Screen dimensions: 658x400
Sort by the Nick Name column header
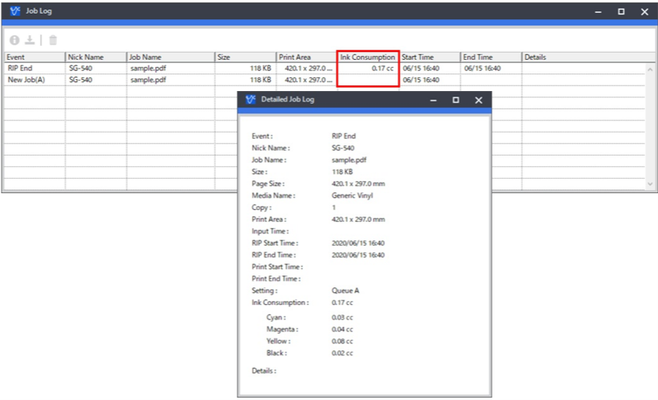click(x=95, y=57)
